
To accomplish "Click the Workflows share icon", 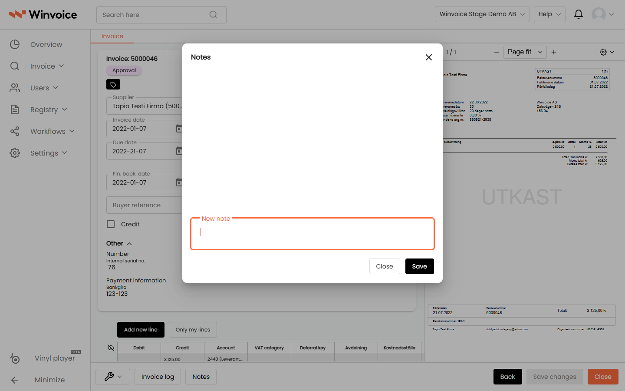I will [15, 131].
